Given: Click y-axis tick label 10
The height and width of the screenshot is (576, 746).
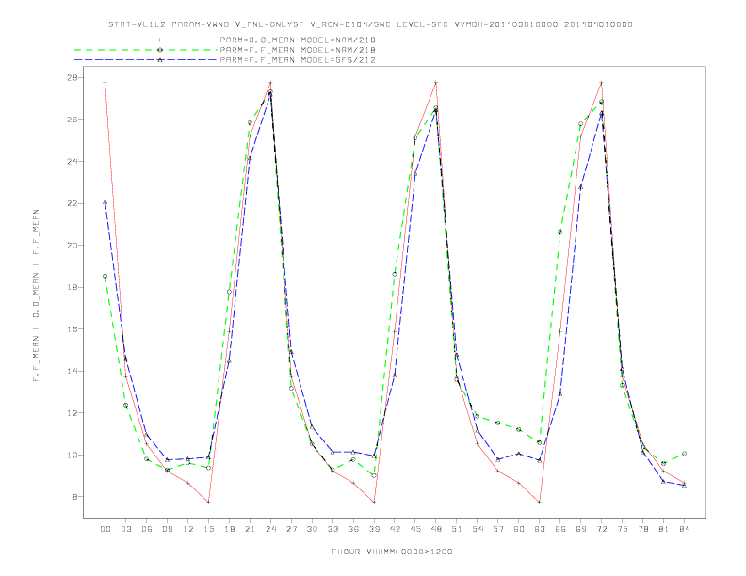Looking at the screenshot, I should coord(71,455).
